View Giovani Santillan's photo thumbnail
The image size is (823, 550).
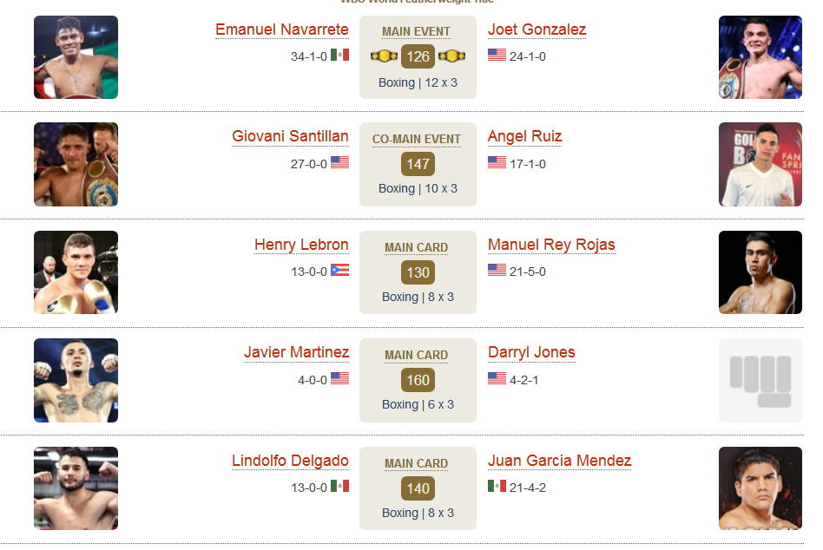coord(76,164)
